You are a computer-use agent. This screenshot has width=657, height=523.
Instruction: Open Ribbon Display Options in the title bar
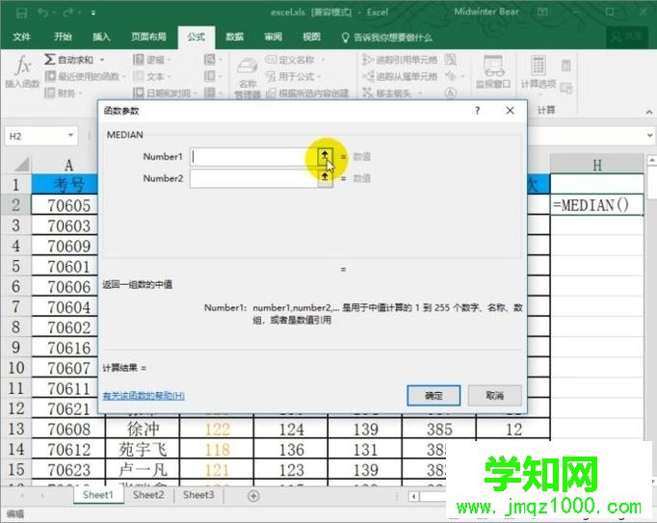(x=542, y=13)
